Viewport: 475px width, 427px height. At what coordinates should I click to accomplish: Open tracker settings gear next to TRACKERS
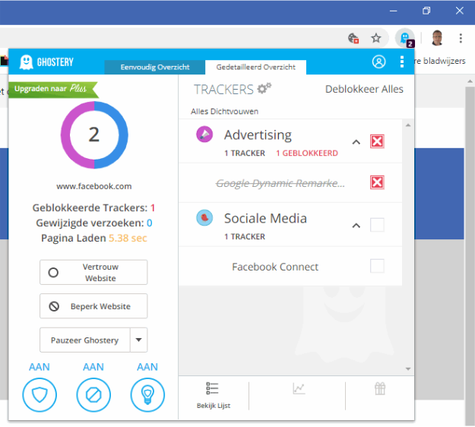[264, 88]
